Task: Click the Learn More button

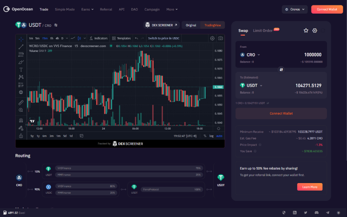Action: click(x=309, y=187)
